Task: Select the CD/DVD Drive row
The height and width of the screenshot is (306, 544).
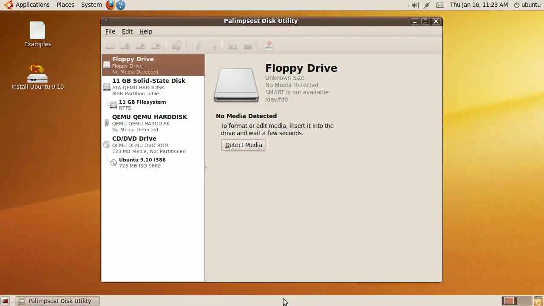Action: point(153,144)
